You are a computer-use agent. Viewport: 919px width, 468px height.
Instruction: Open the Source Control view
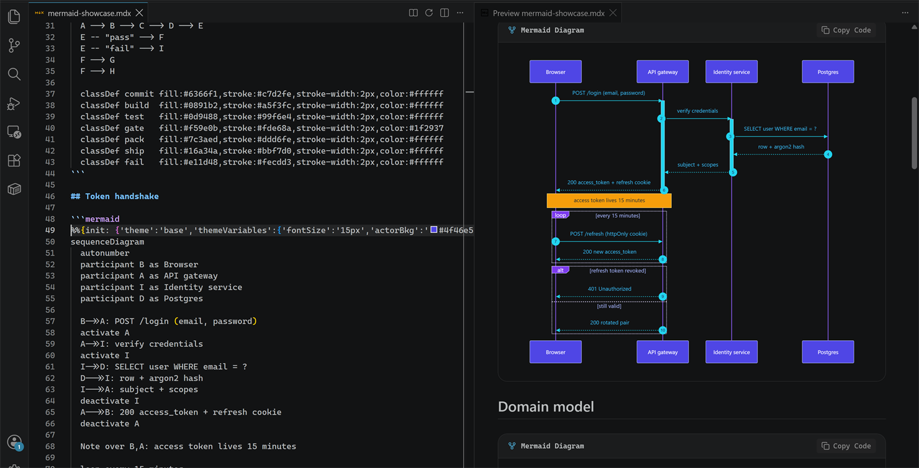click(14, 45)
